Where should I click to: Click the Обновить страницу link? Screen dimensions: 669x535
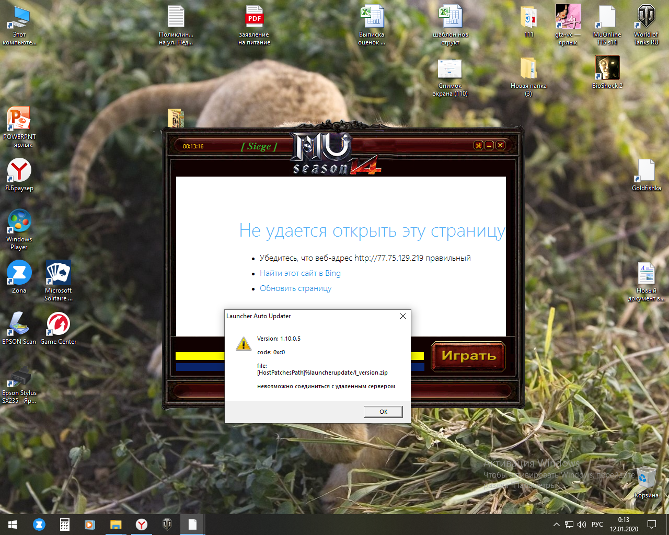(x=295, y=288)
